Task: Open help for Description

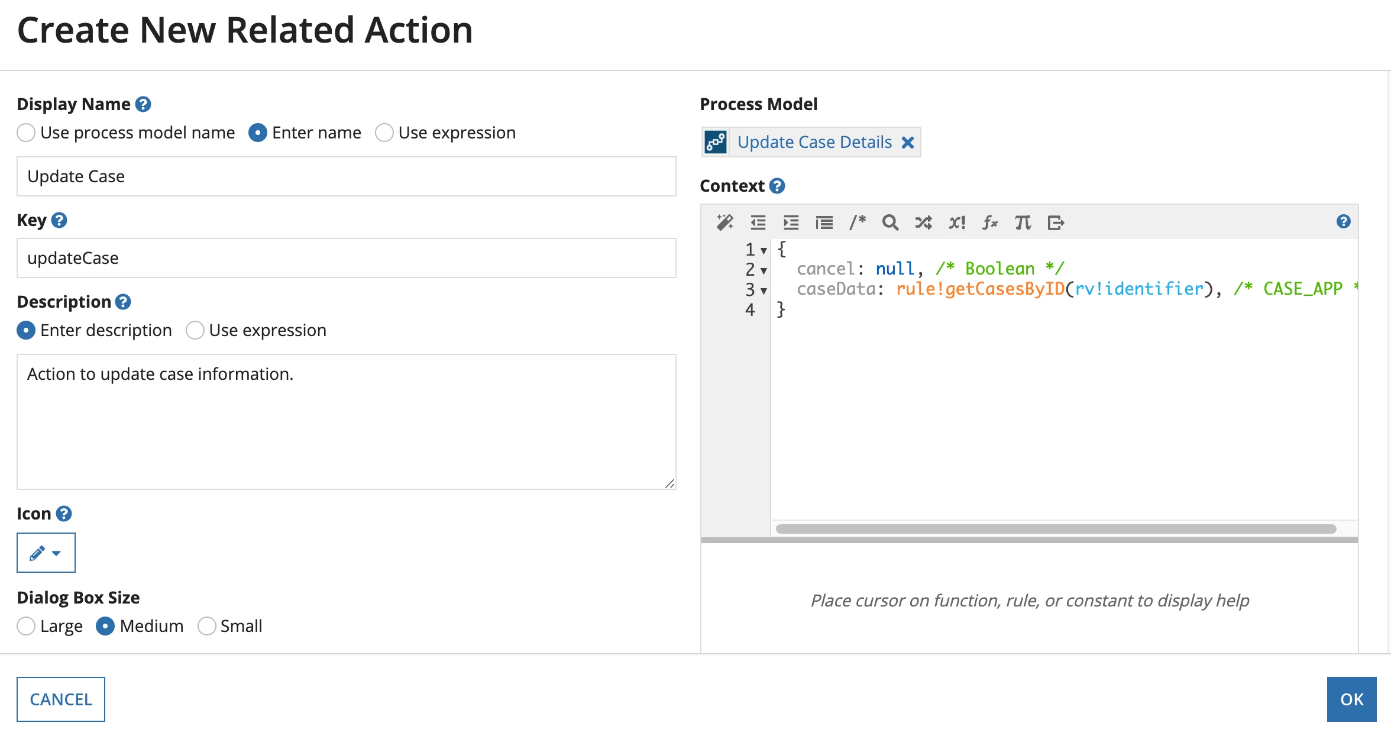Action: pos(123,302)
